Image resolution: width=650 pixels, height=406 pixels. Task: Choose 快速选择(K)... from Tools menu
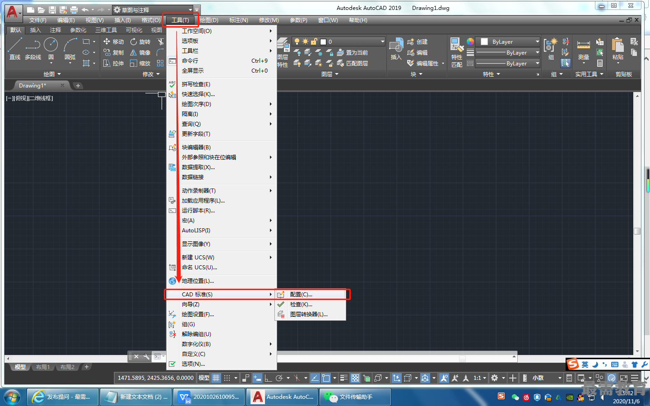coord(221,94)
